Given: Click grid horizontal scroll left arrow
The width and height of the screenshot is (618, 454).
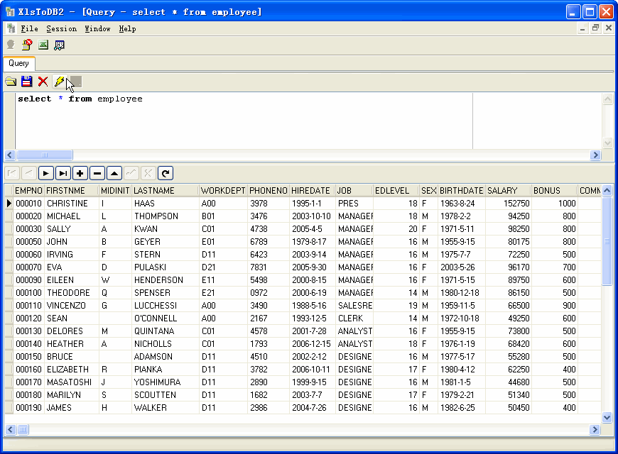Looking at the screenshot, I should pos(10,429).
